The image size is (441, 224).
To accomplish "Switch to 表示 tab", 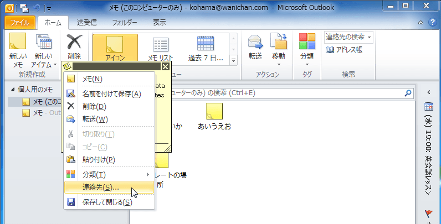I will [x=159, y=23].
